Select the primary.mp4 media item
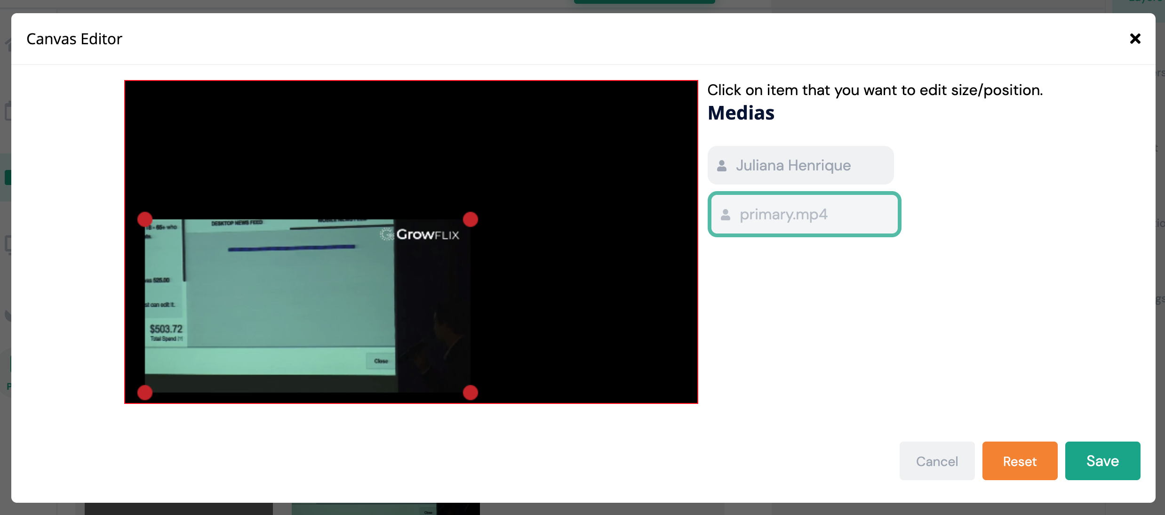 click(804, 214)
